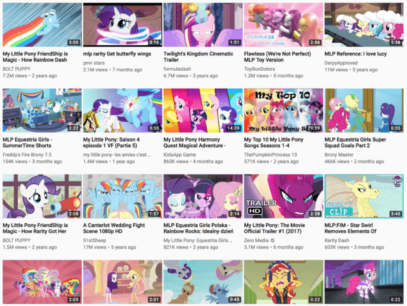Open the ToyBoxSisters channel link
Screen dimensions: 407x306
[x=259, y=69]
